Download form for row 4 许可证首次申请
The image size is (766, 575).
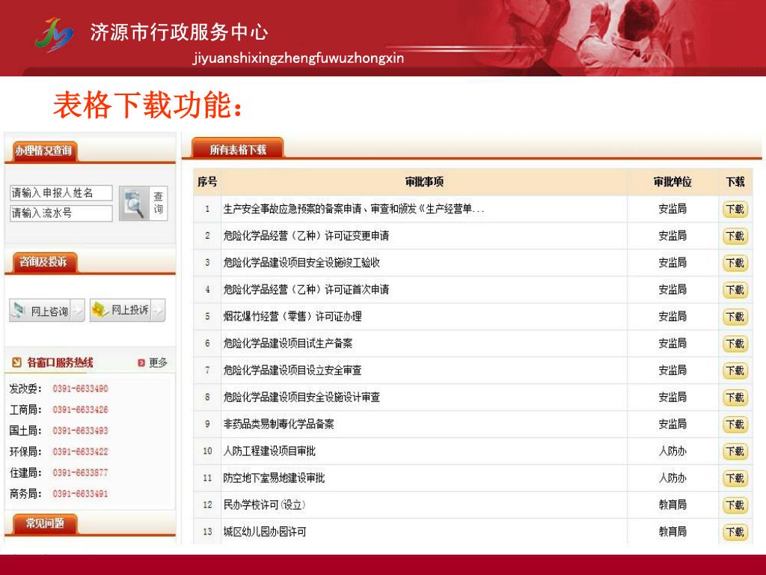735,290
